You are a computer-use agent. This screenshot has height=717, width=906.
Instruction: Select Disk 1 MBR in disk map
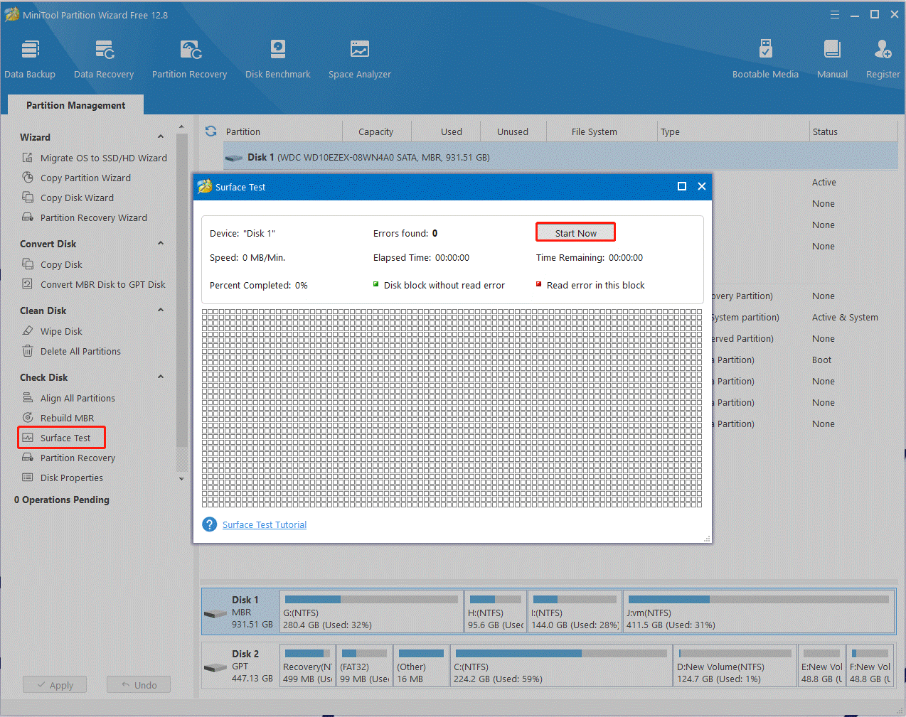pyautogui.click(x=240, y=612)
